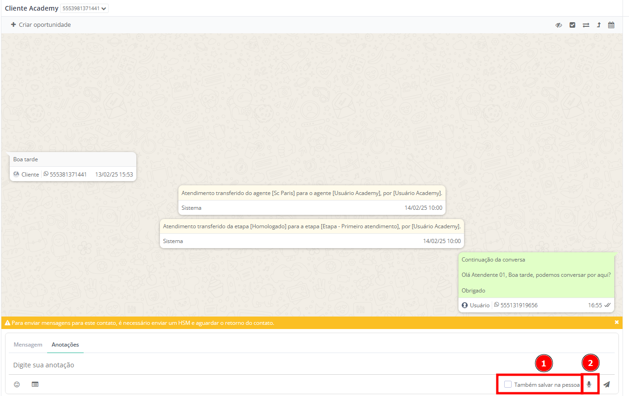
Task: Switch to the Mensagem tab
Action: (28, 345)
